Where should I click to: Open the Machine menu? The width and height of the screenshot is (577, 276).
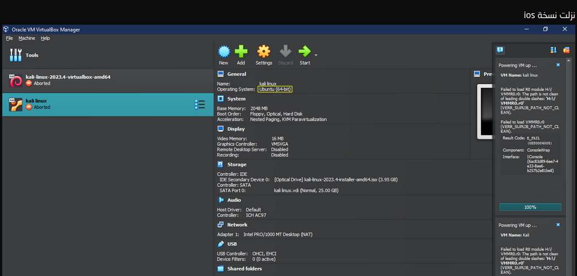tap(27, 38)
